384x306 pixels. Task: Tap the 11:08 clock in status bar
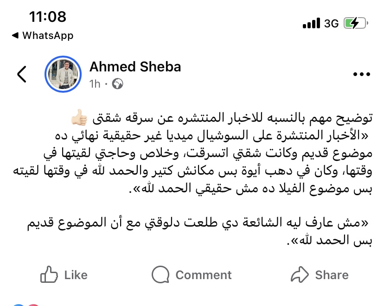(x=47, y=17)
